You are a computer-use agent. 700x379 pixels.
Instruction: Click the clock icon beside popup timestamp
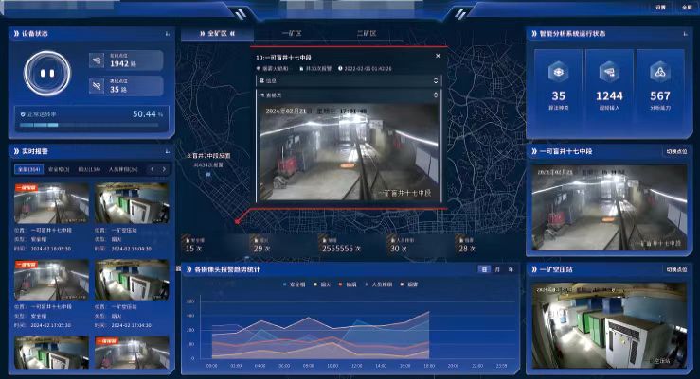(x=340, y=69)
